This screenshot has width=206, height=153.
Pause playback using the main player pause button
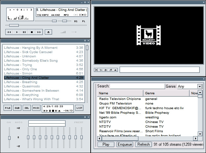[x=24, y=32]
